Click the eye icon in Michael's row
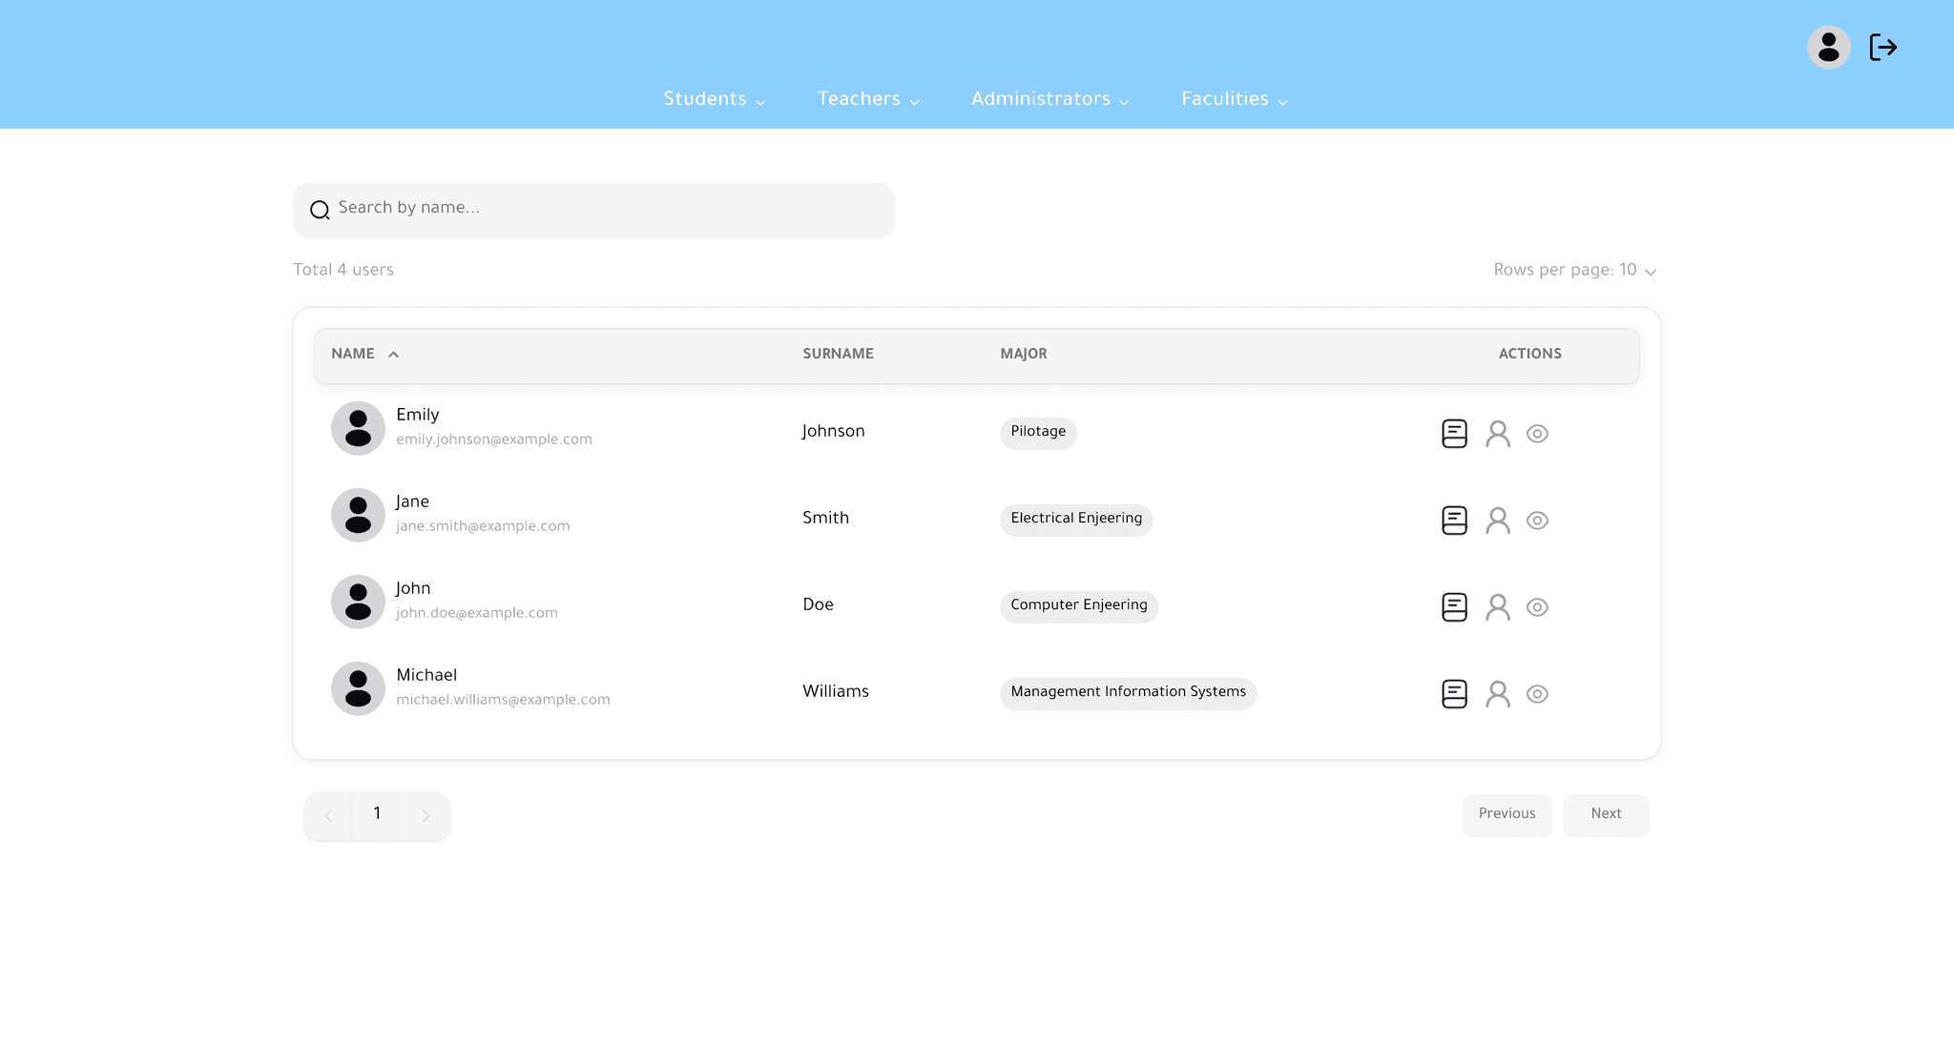This screenshot has height=1064, width=1954. point(1537,694)
